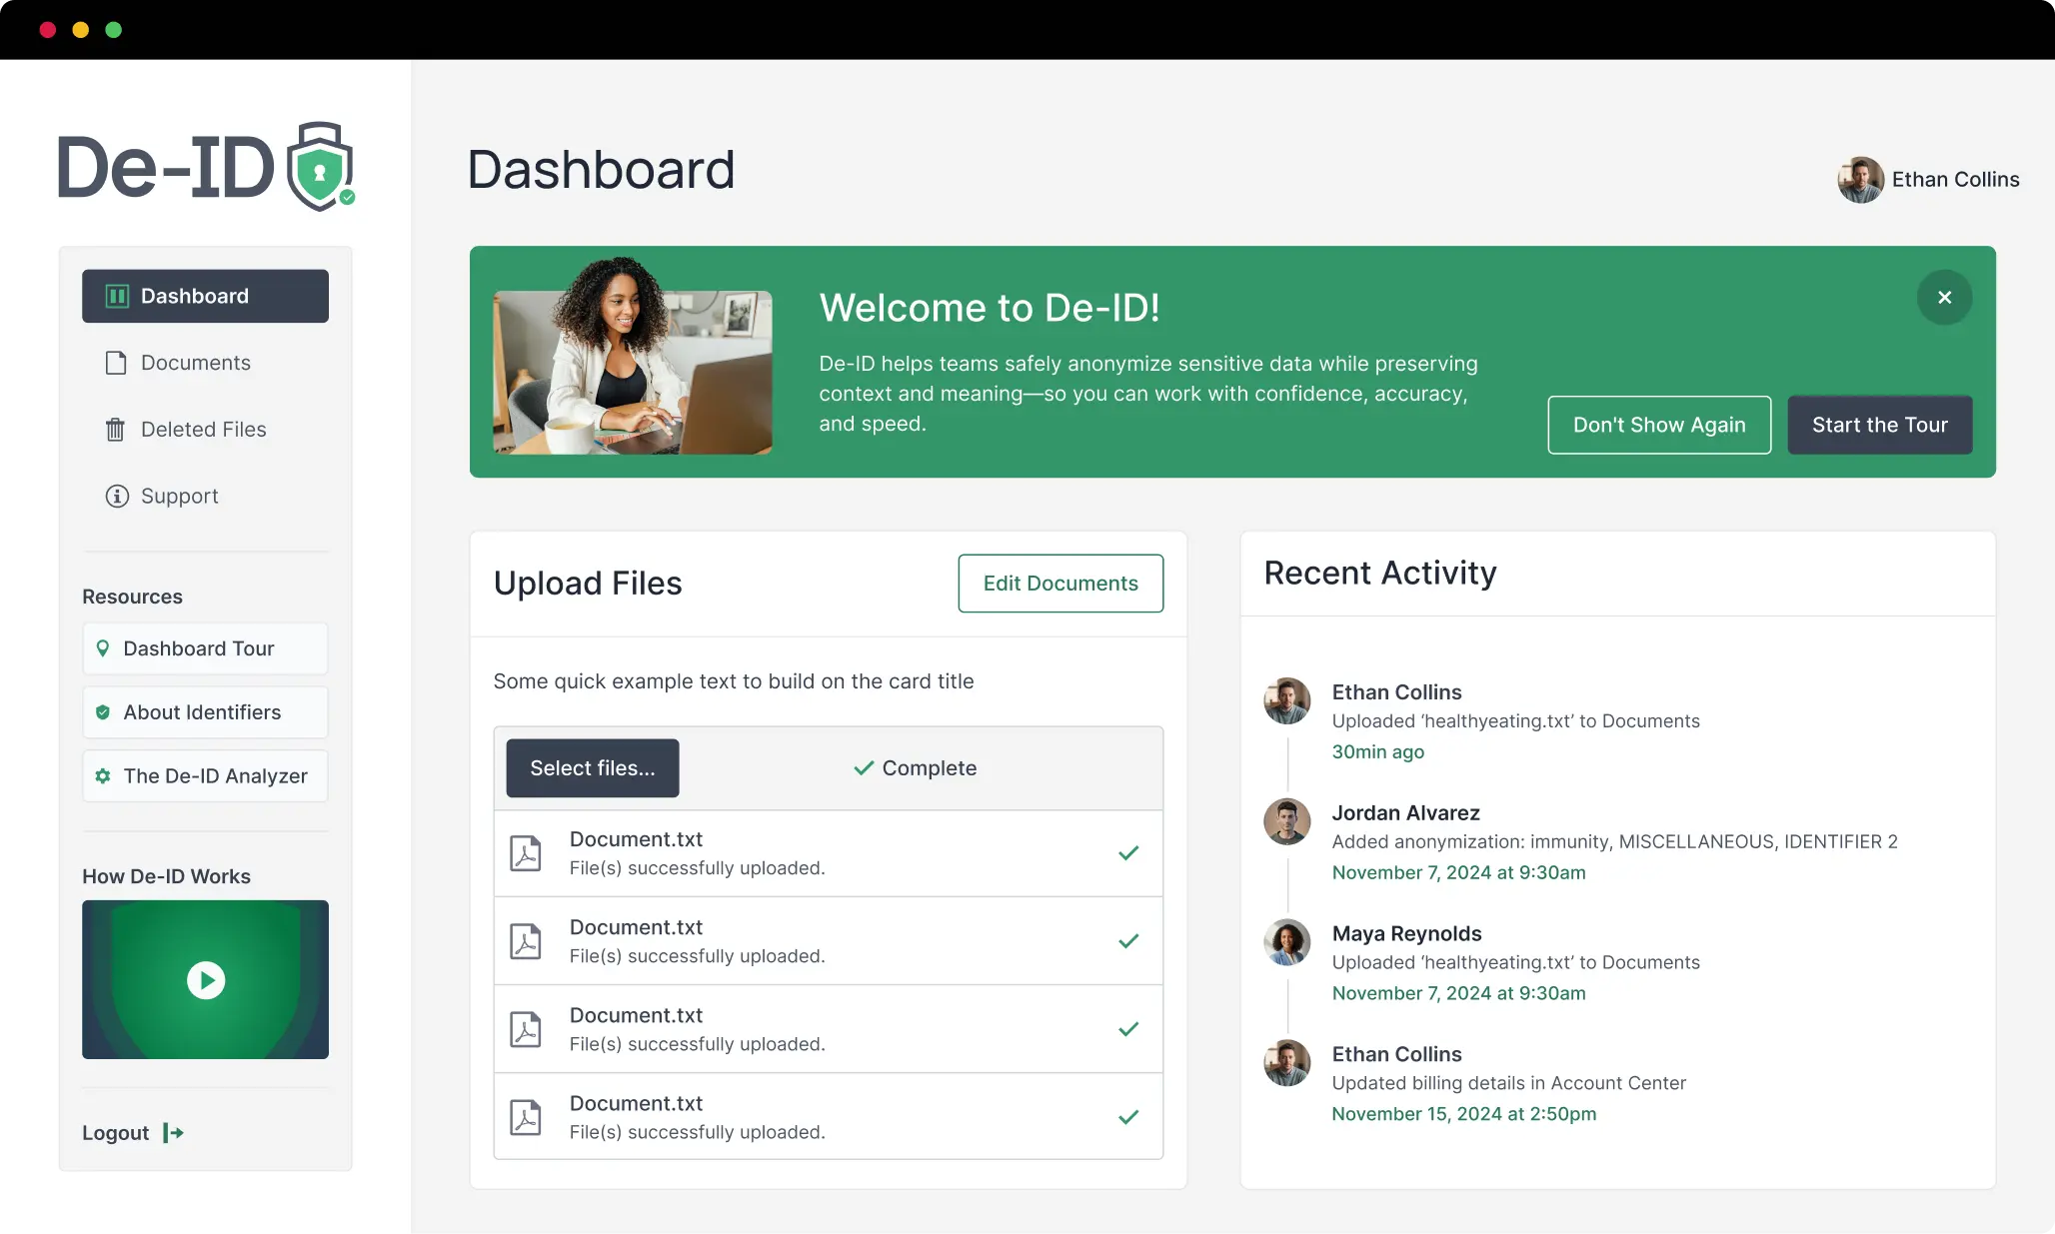
Task: Dismiss the Welcome to De-ID banner
Action: click(x=1944, y=297)
